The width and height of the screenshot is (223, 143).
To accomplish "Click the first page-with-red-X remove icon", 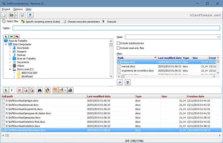I will [x=26, y=90].
